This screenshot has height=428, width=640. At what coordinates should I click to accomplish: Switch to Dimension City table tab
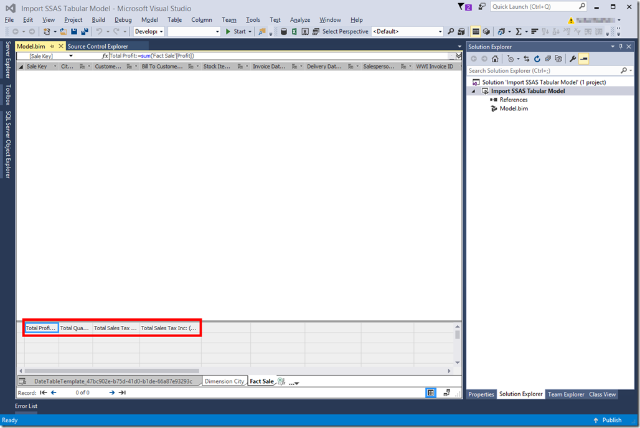pos(225,381)
